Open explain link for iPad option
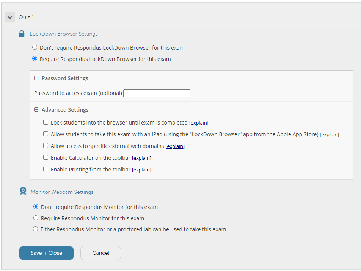 point(329,135)
